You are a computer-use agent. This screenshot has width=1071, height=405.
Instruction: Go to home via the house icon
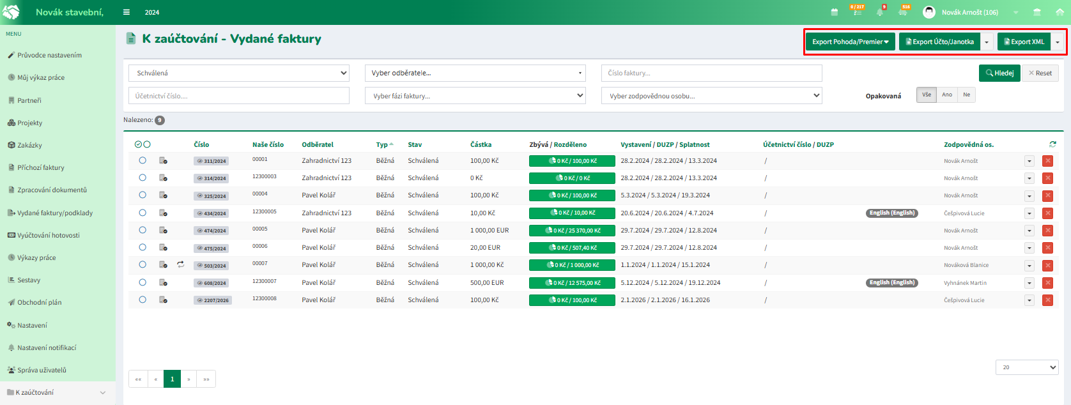point(1059,12)
